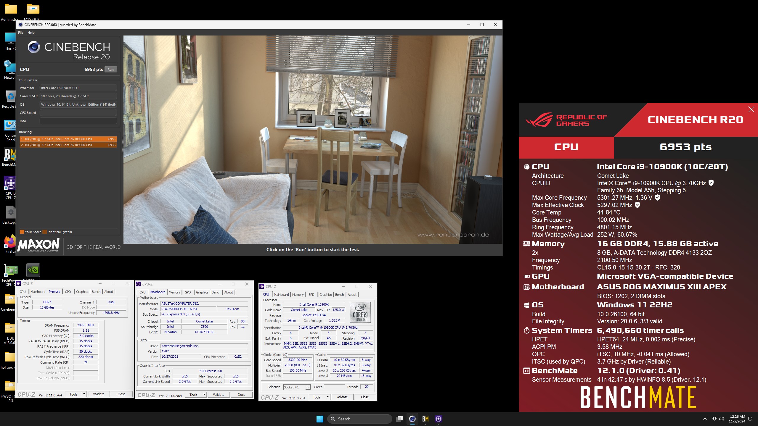Open the Wi-Fi network tray icon
This screenshot has width=758, height=426.
point(714,419)
